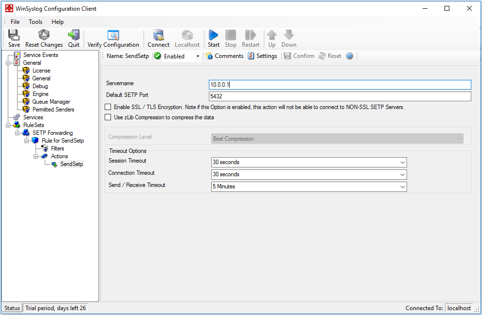
Task: Select the RuleSets tree item
Action: pyautogui.click(x=34, y=125)
